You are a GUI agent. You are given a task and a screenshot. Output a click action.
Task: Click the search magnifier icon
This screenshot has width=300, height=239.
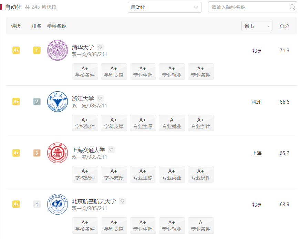click(x=292, y=7)
